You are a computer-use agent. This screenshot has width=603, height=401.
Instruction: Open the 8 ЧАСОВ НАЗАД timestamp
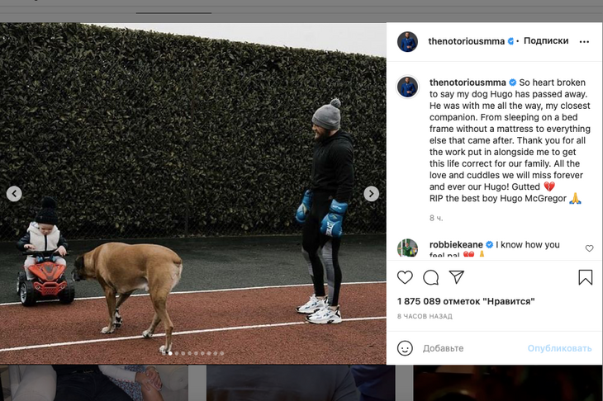click(x=425, y=316)
